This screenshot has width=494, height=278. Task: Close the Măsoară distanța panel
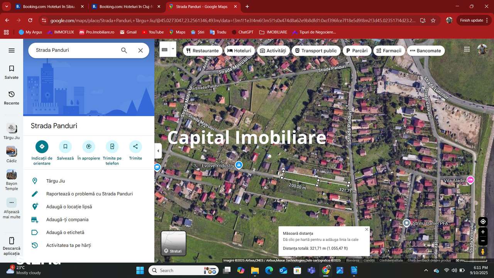coord(366,229)
